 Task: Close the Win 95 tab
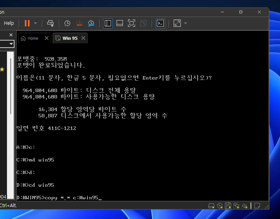pyautogui.click(x=83, y=38)
